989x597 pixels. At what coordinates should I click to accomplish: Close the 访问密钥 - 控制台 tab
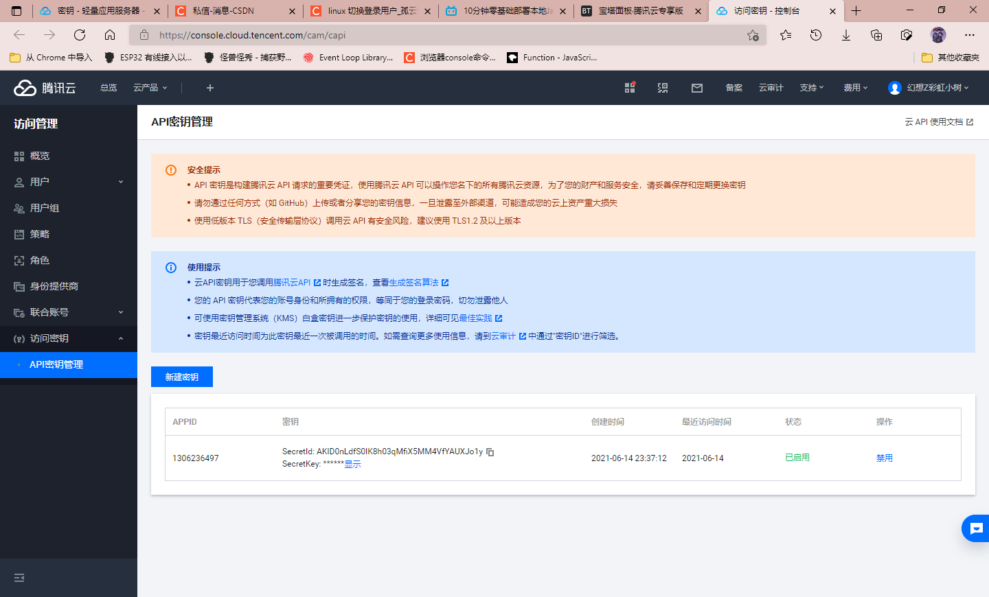coord(832,11)
